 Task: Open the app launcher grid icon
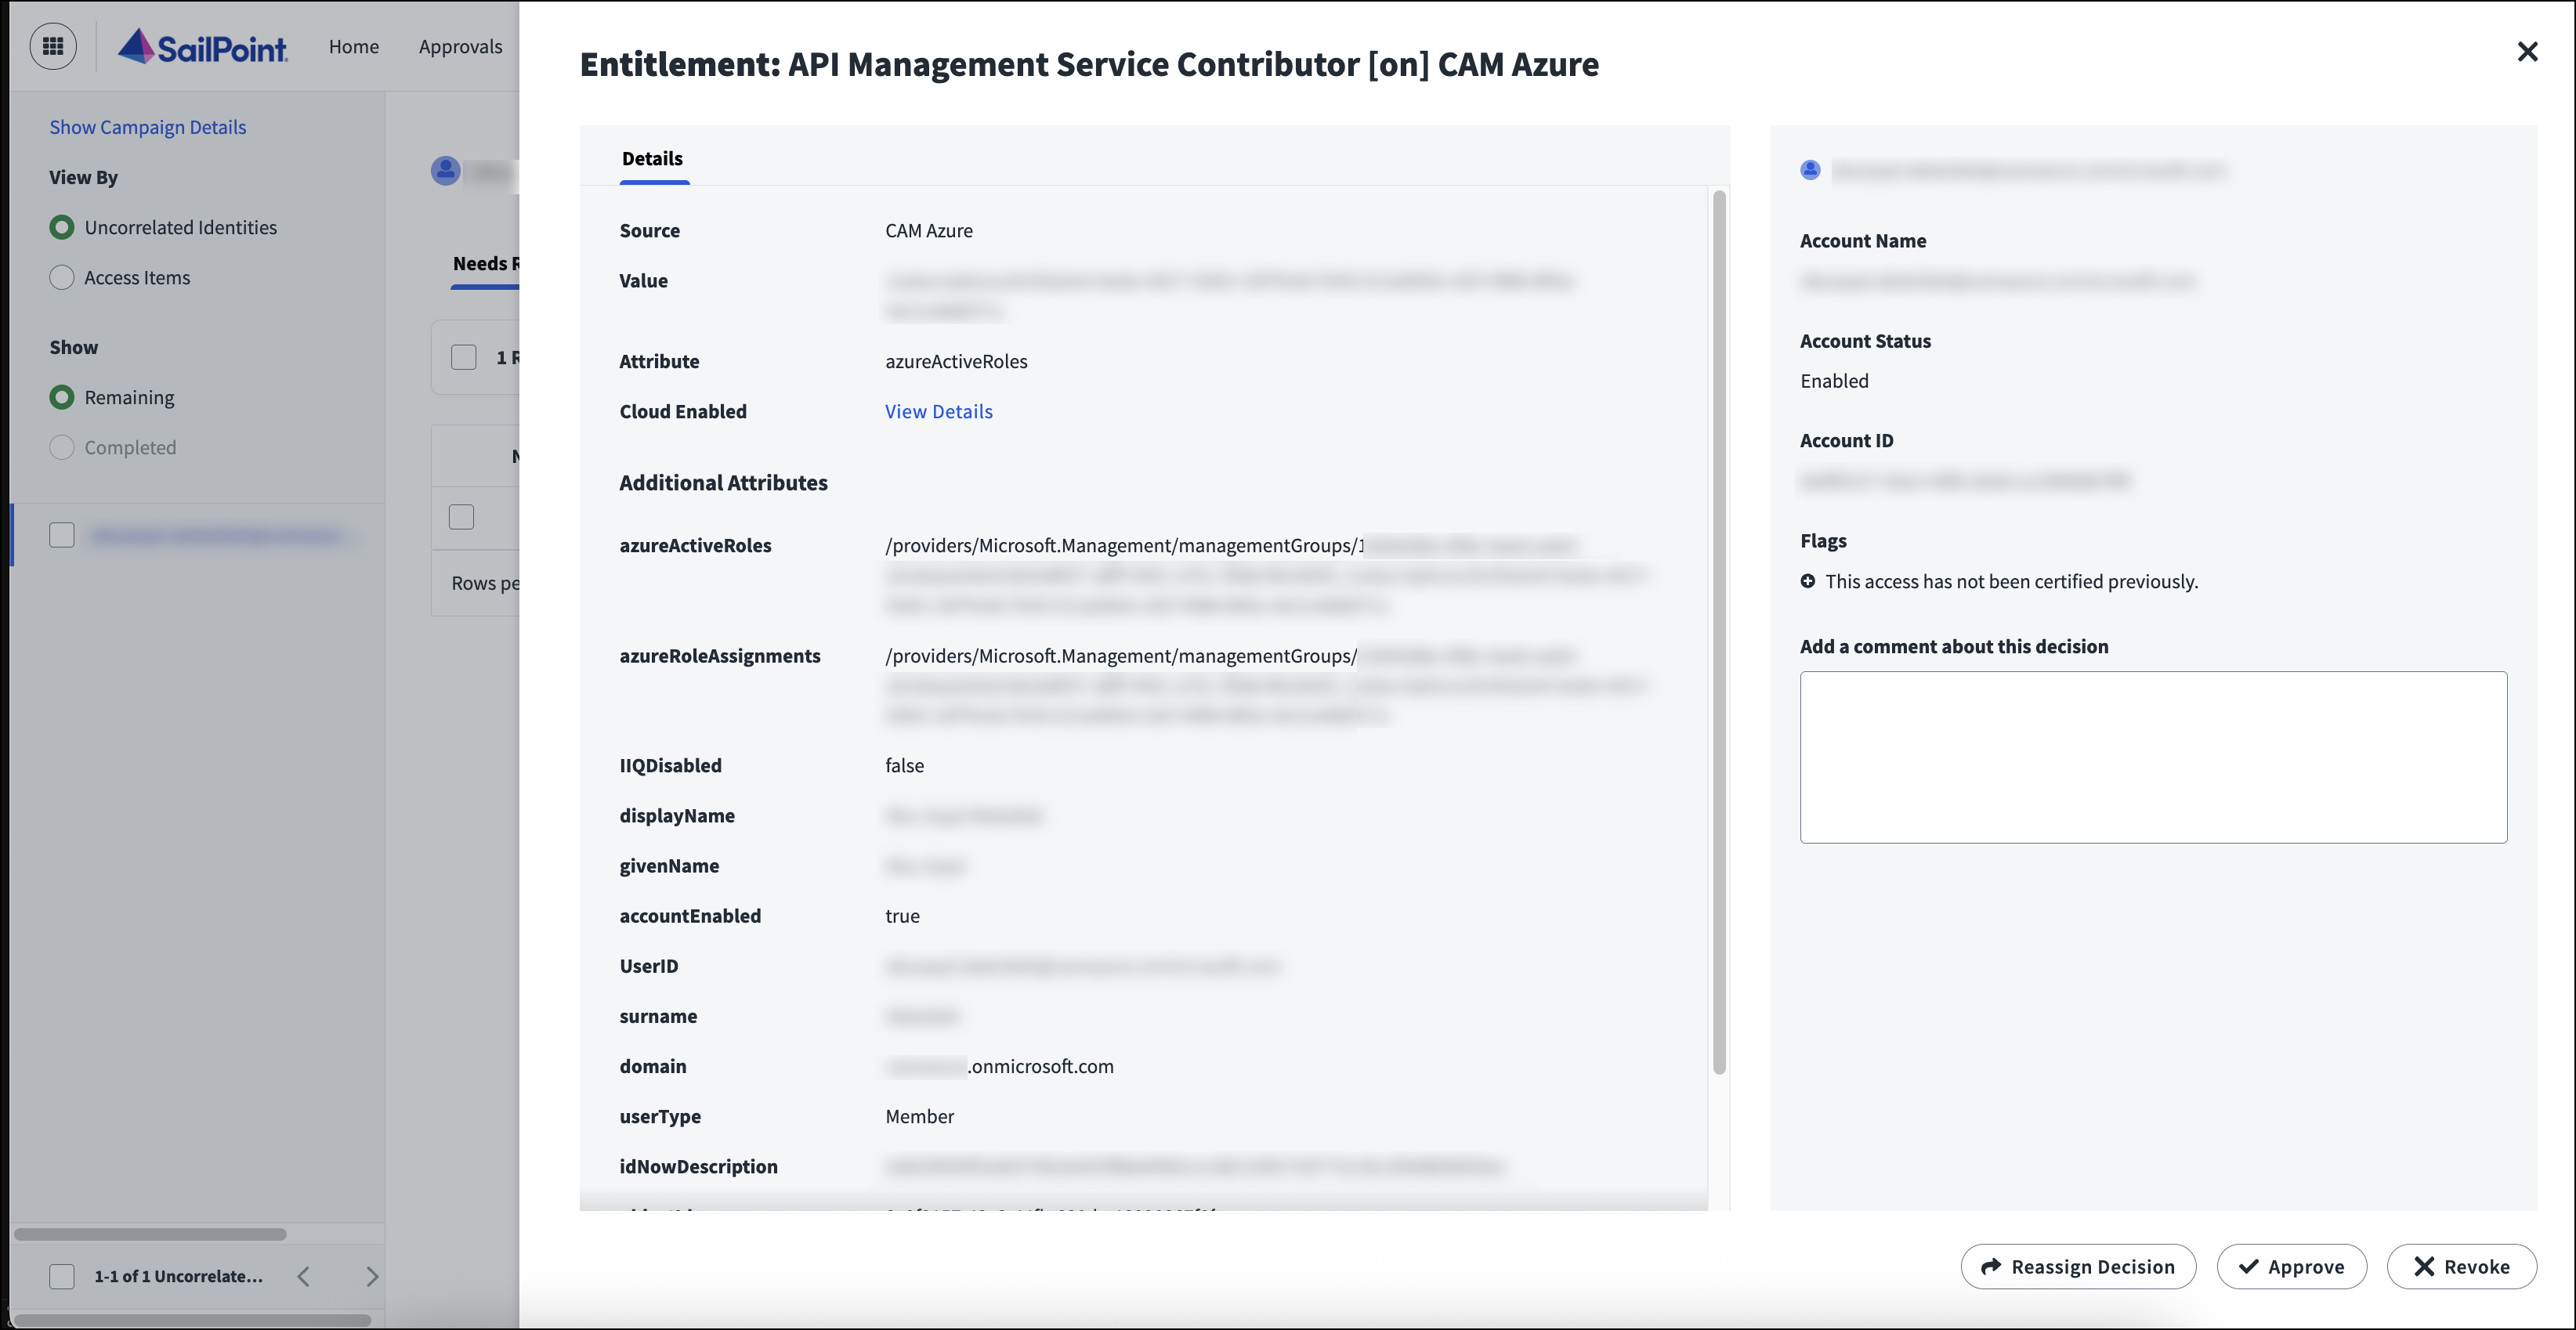point(53,46)
